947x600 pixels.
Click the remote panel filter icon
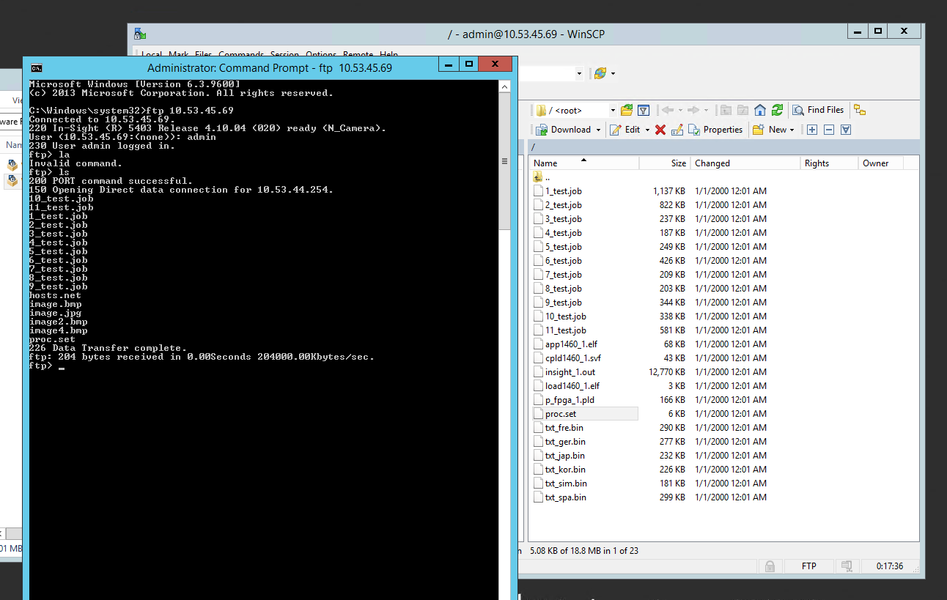644,111
